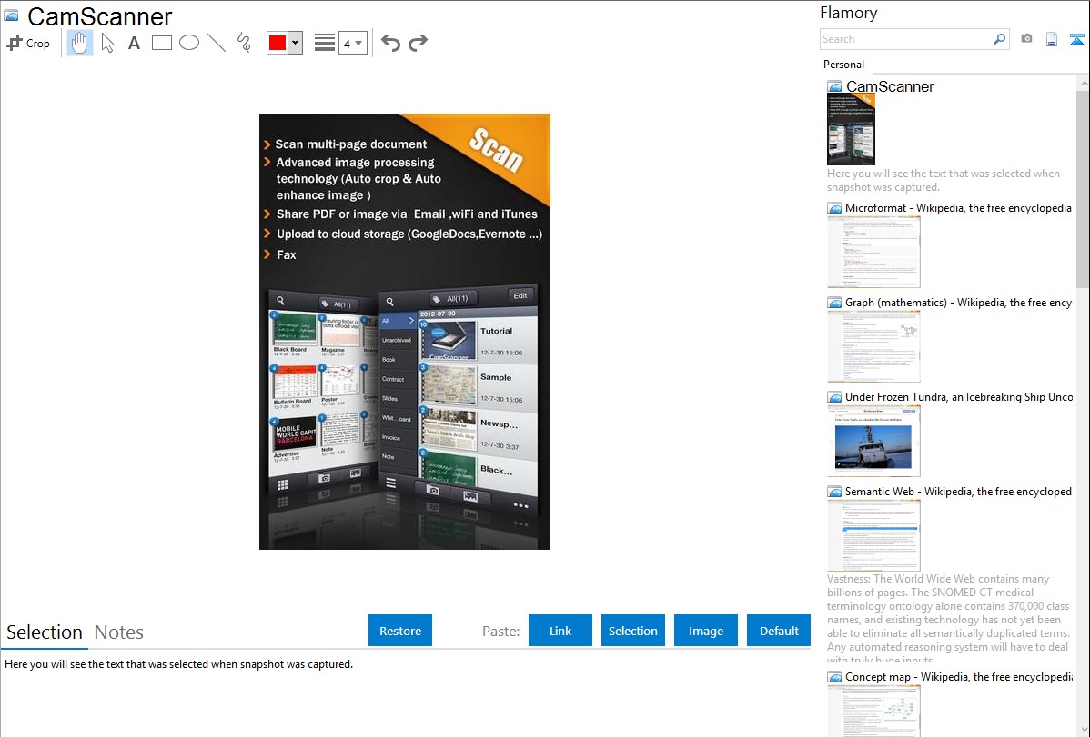Select the Concept map - Wikipedia entry title

(x=959, y=676)
